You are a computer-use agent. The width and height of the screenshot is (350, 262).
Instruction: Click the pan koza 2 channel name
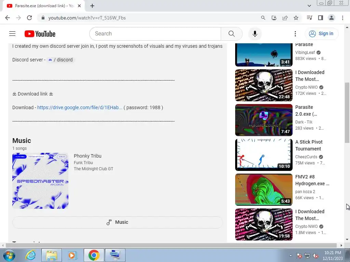point(305,192)
